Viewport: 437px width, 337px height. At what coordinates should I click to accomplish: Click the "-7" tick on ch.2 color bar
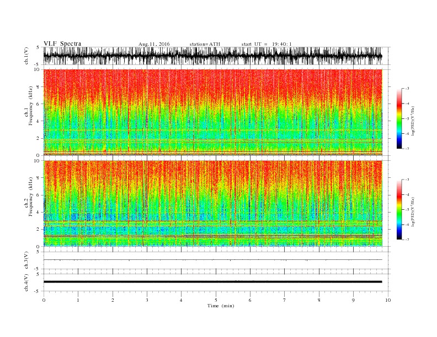(407, 240)
